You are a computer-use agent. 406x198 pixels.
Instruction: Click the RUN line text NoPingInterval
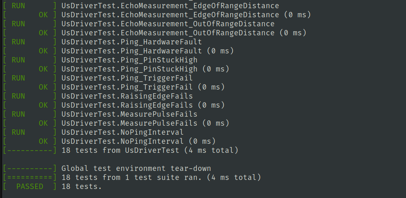coord(122,132)
